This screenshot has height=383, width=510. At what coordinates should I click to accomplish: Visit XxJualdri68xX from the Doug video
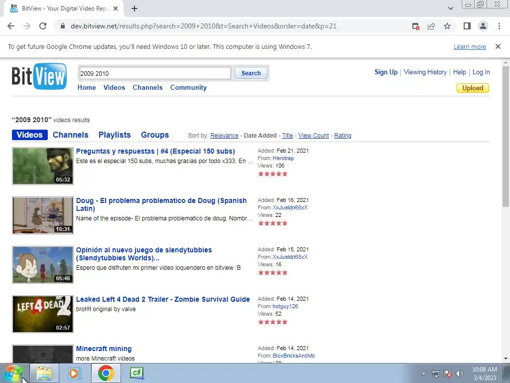click(x=290, y=207)
